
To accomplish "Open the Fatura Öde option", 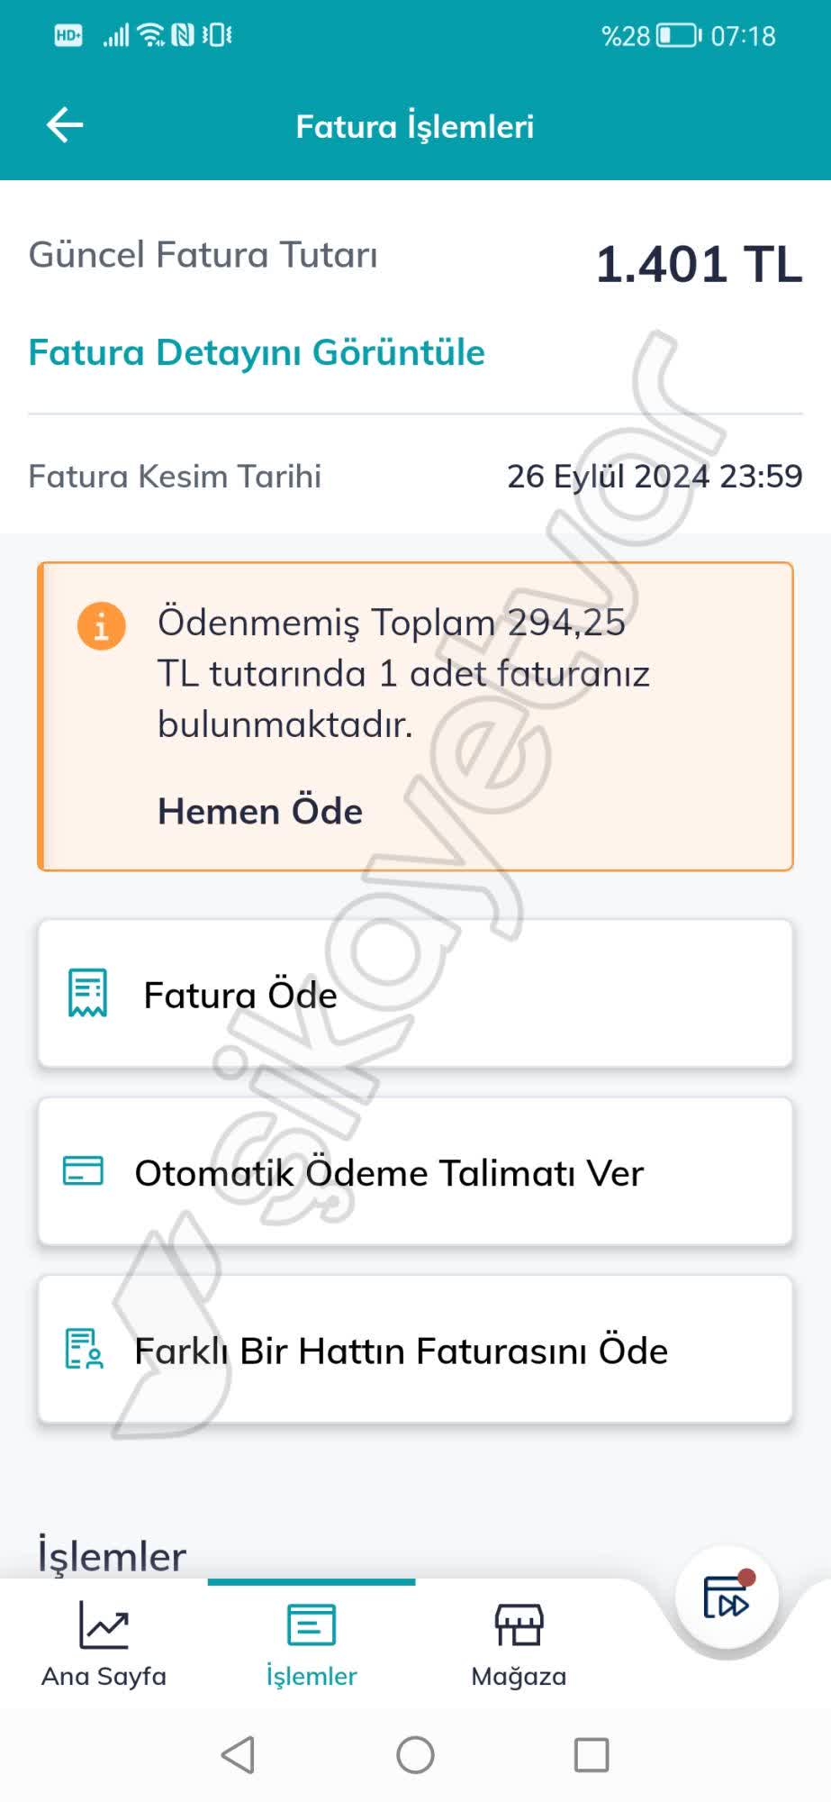I will coord(415,995).
